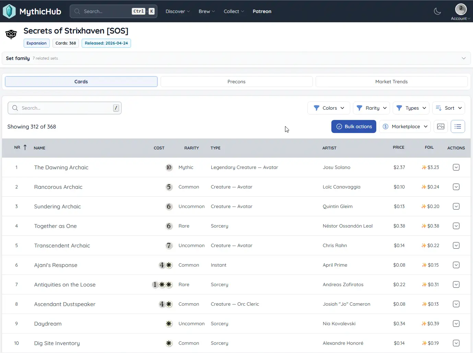Image resolution: width=473 pixels, height=353 pixels.
Task: Open the Brew menu
Action: (x=207, y=11)
